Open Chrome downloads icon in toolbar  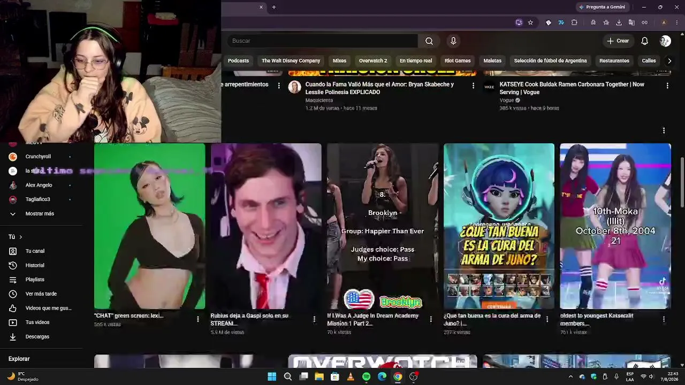pyautogui.click(x=619, y=22)
